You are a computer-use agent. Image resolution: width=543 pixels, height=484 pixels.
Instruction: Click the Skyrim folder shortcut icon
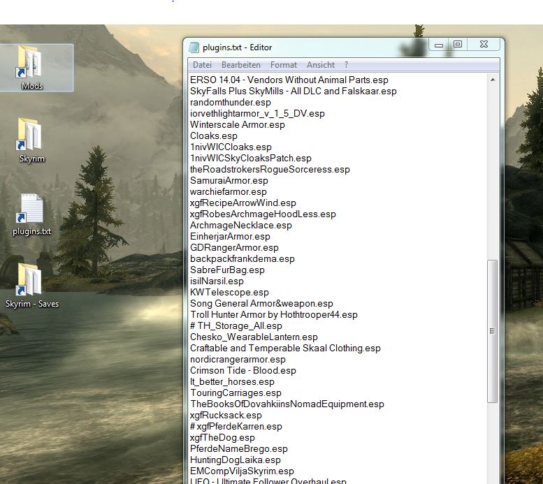coord(31,138)
